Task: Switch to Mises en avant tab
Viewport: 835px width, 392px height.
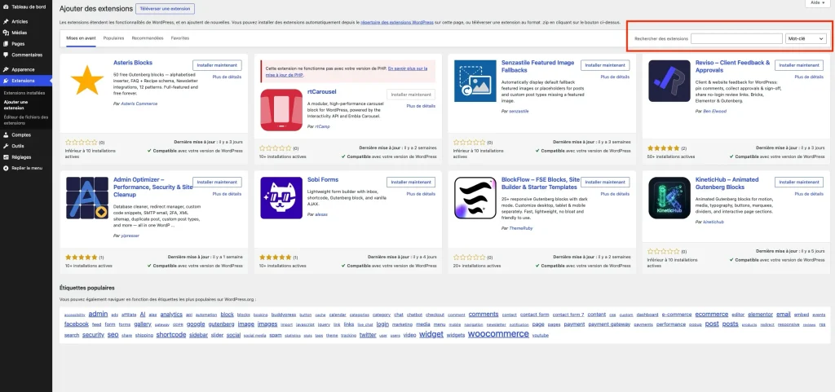Action: [81, 38]
